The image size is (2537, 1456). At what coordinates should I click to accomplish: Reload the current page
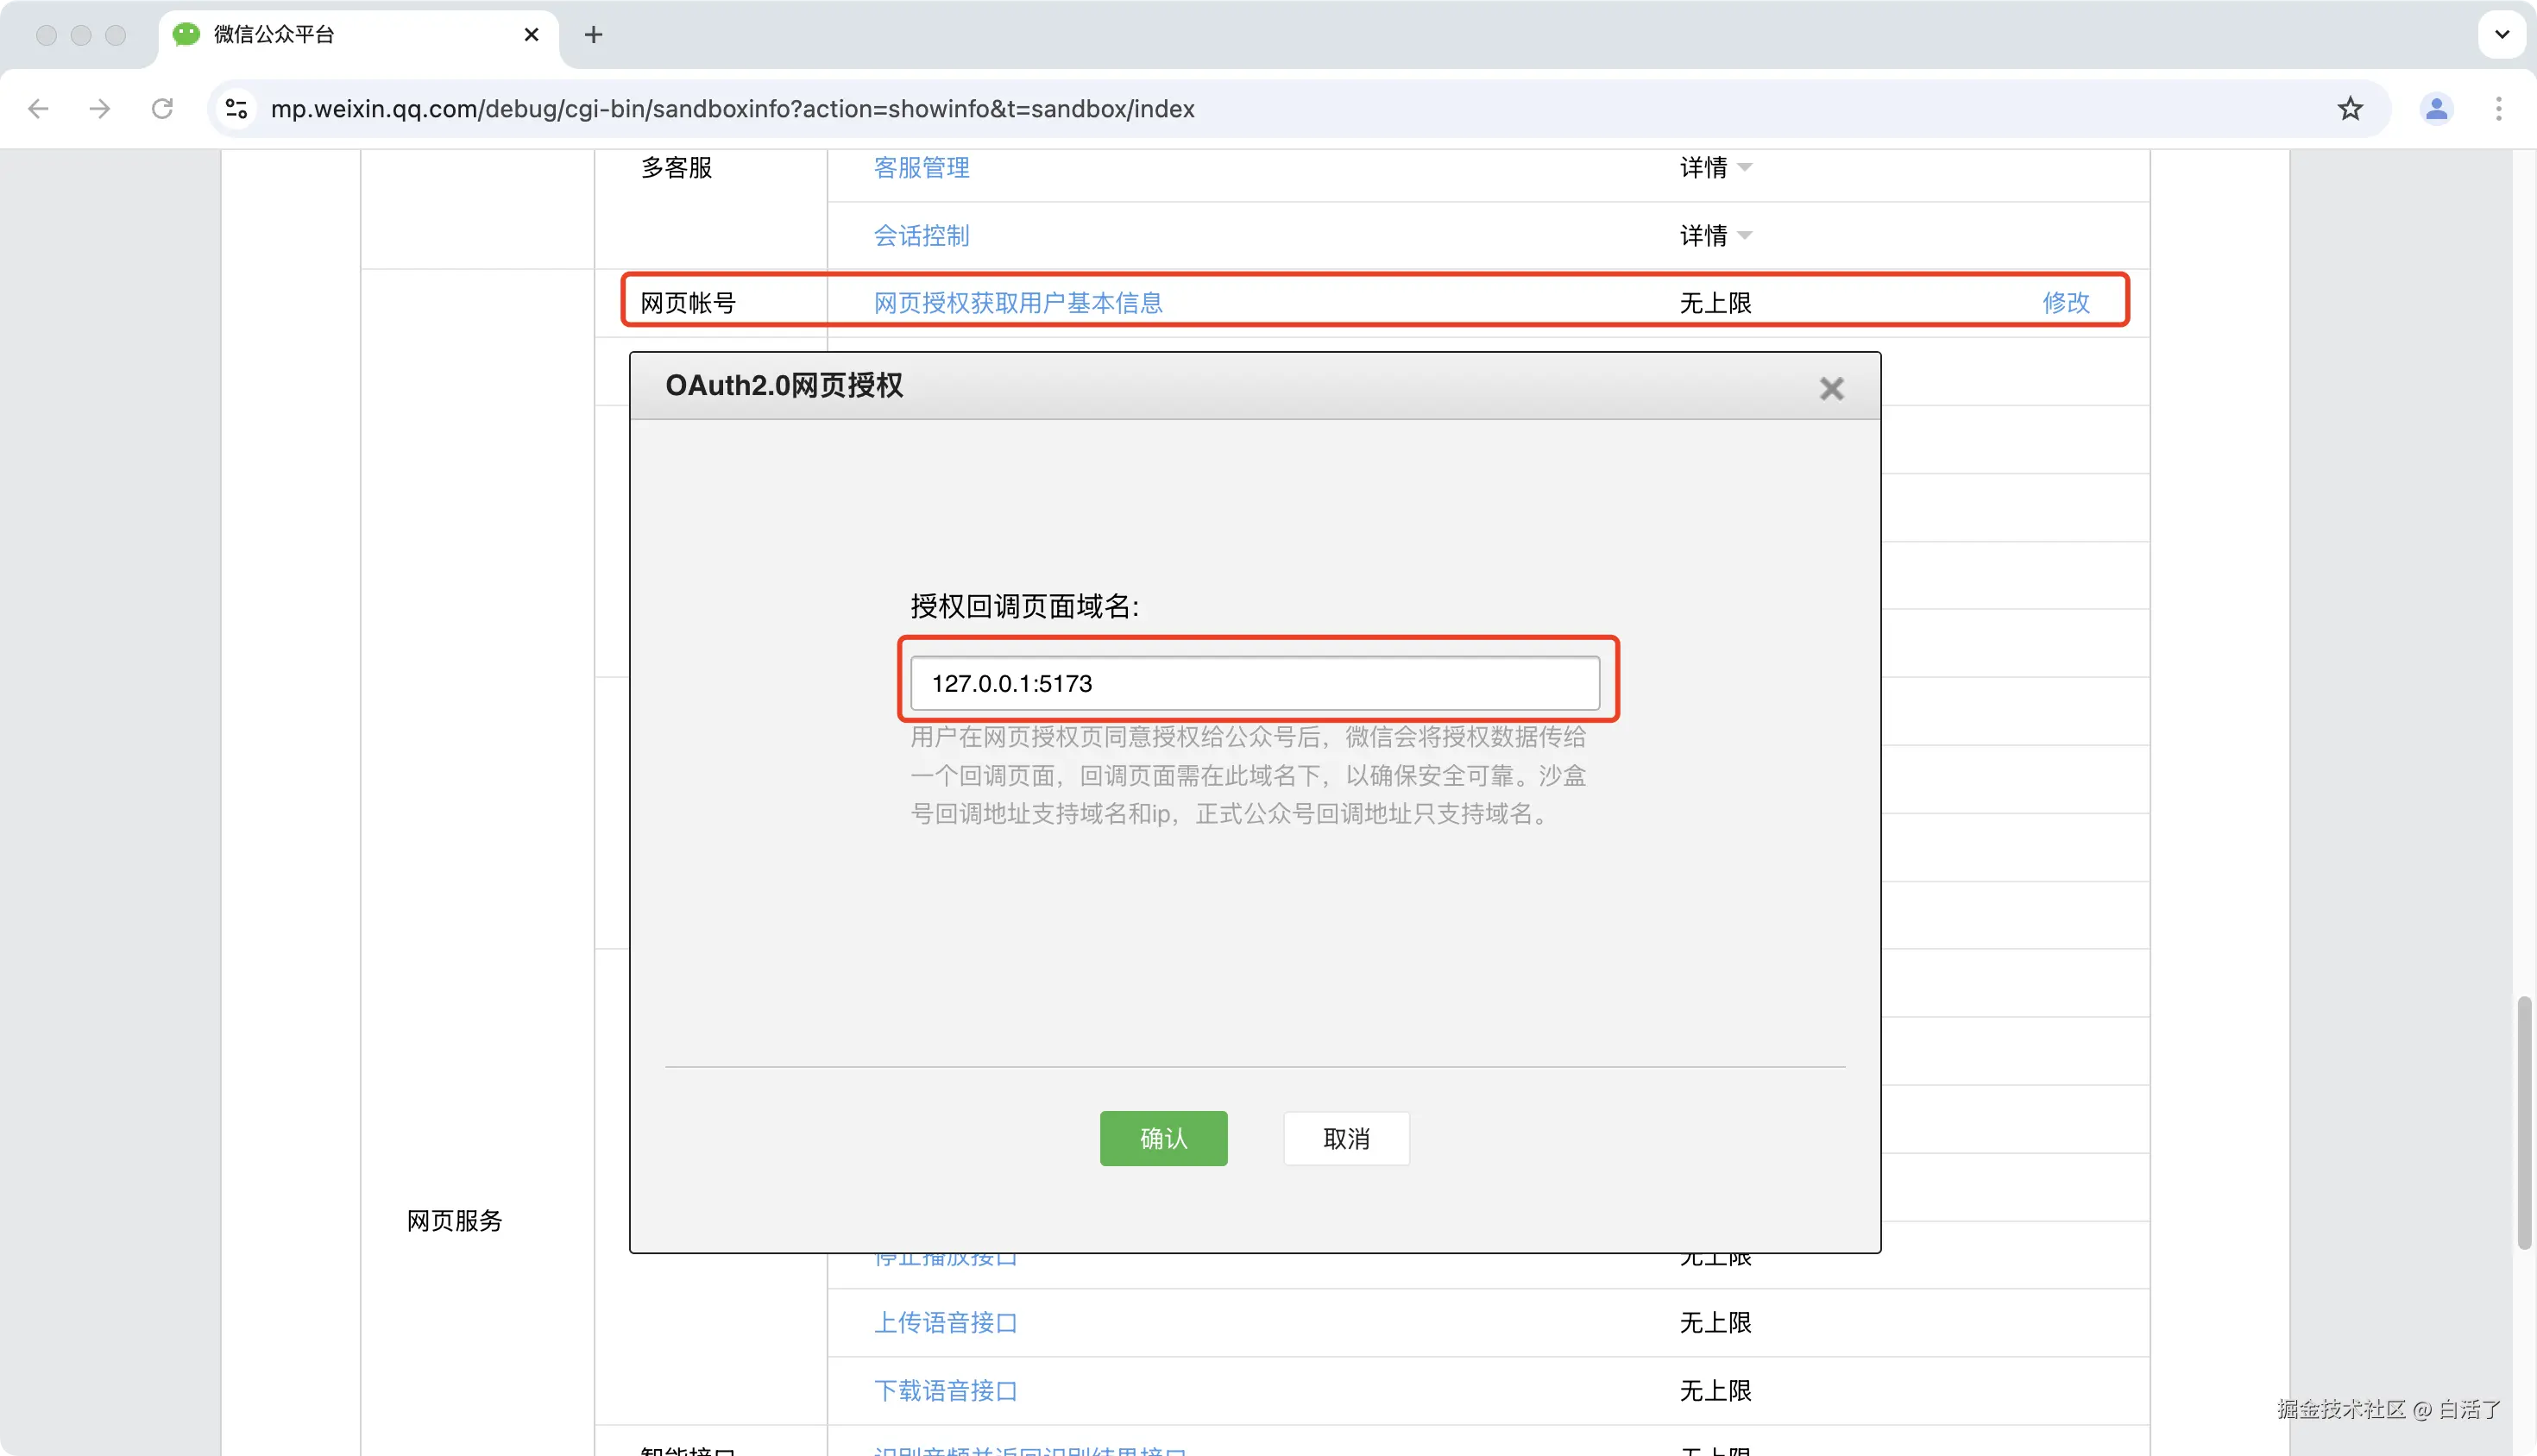[162, 109]
